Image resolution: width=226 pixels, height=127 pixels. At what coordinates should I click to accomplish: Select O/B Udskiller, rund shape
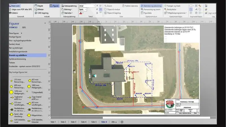point(18,121)
